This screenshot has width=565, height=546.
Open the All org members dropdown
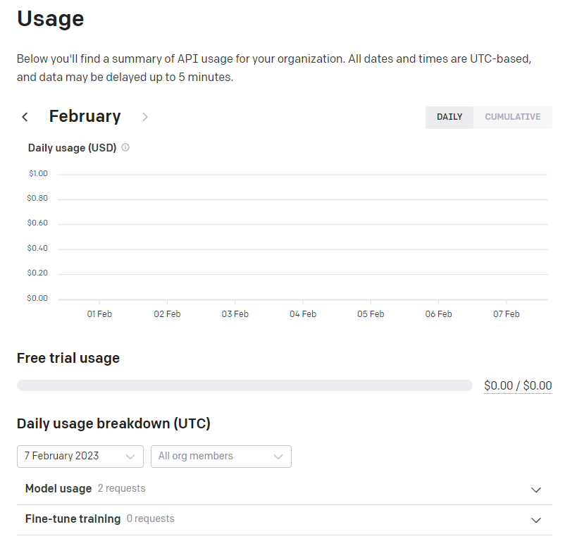(221, 457)
